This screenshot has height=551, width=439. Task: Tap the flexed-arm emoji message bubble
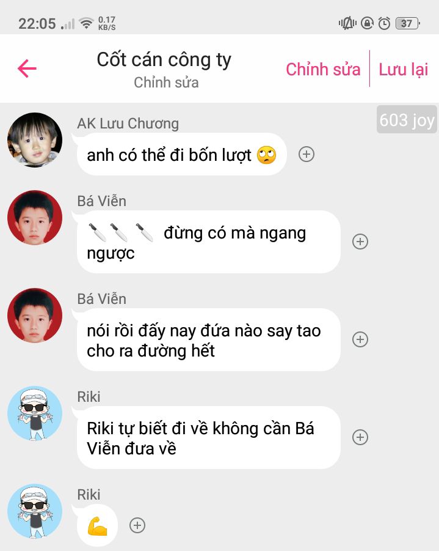coord(97,526)
